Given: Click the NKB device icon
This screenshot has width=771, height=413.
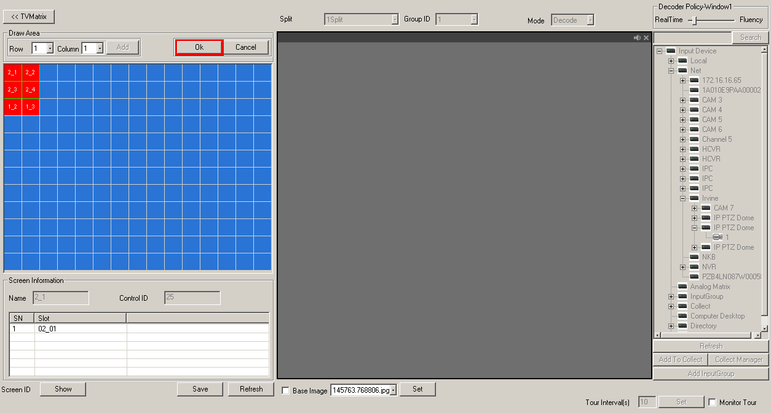Looking at the screenshot, I should pos(694,257).
